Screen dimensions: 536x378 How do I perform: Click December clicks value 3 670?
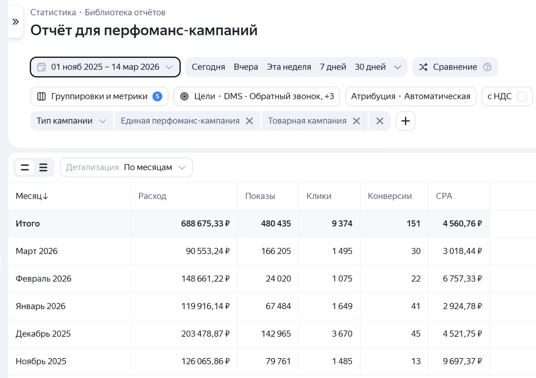point(342,334)
